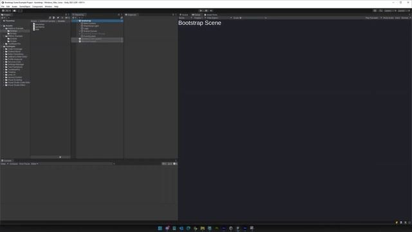Open the Unity account dropdown in the toolbar
This screenshot has height=232, width=412.
point(6,11)
